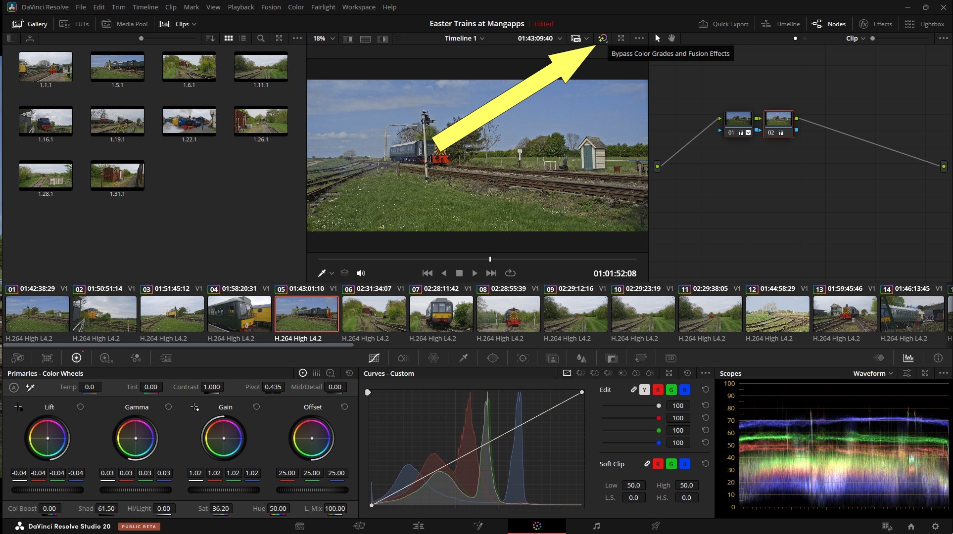Toggle Edit channel link (gang) icon
Screen dimensions: 953x534
point(633,390)
